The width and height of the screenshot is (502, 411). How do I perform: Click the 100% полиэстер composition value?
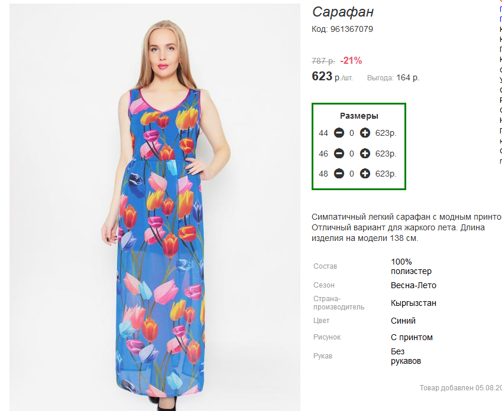411,266
